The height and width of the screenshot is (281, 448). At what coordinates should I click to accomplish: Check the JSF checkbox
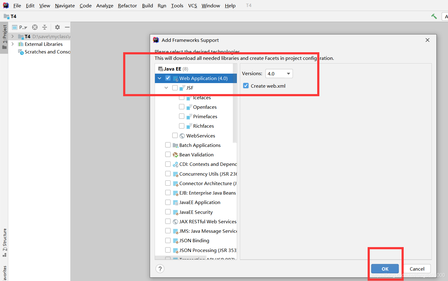click(175, 88)
